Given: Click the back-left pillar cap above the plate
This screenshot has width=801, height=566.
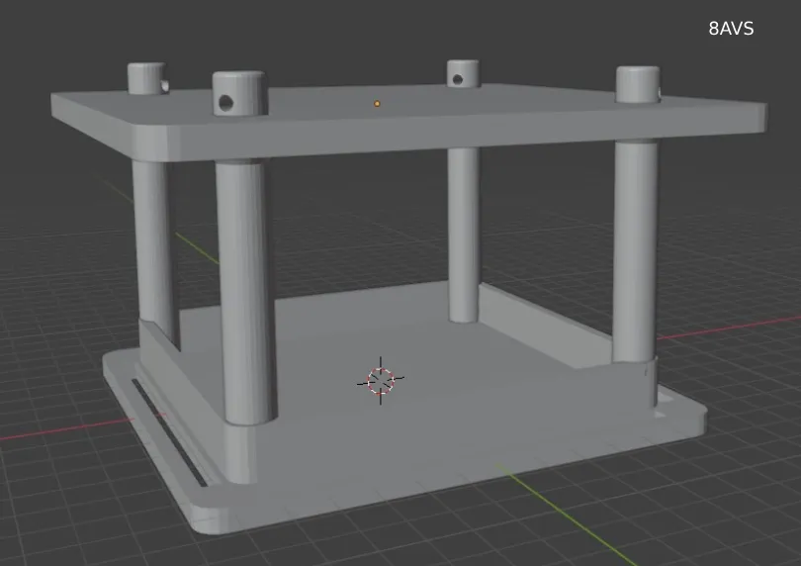Looking at the screenshot, I should [x=144, y=77].
